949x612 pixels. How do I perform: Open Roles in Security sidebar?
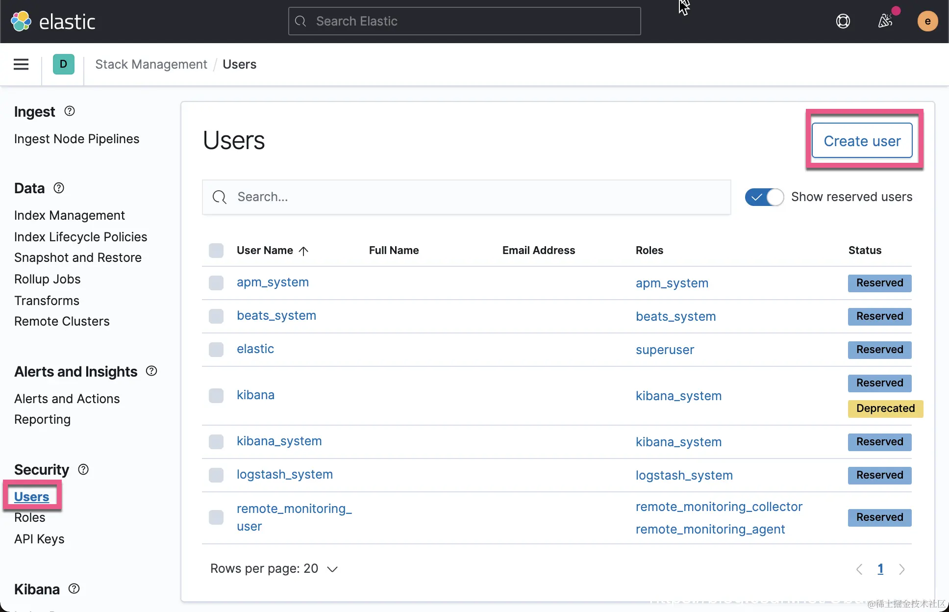pyautogui.click(x=30, y=517)
